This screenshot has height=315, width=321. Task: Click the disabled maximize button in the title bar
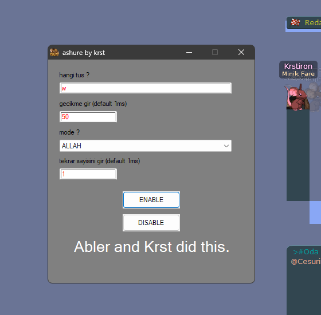(x=215, y=52)
